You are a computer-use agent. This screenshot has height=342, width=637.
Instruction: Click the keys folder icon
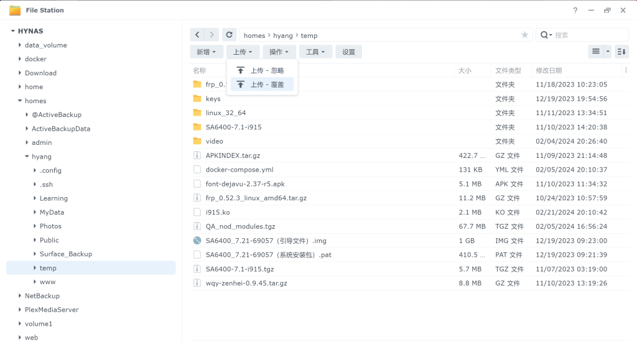(197, 98)
